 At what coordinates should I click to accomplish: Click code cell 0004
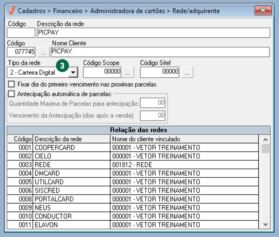pos(20,173)
